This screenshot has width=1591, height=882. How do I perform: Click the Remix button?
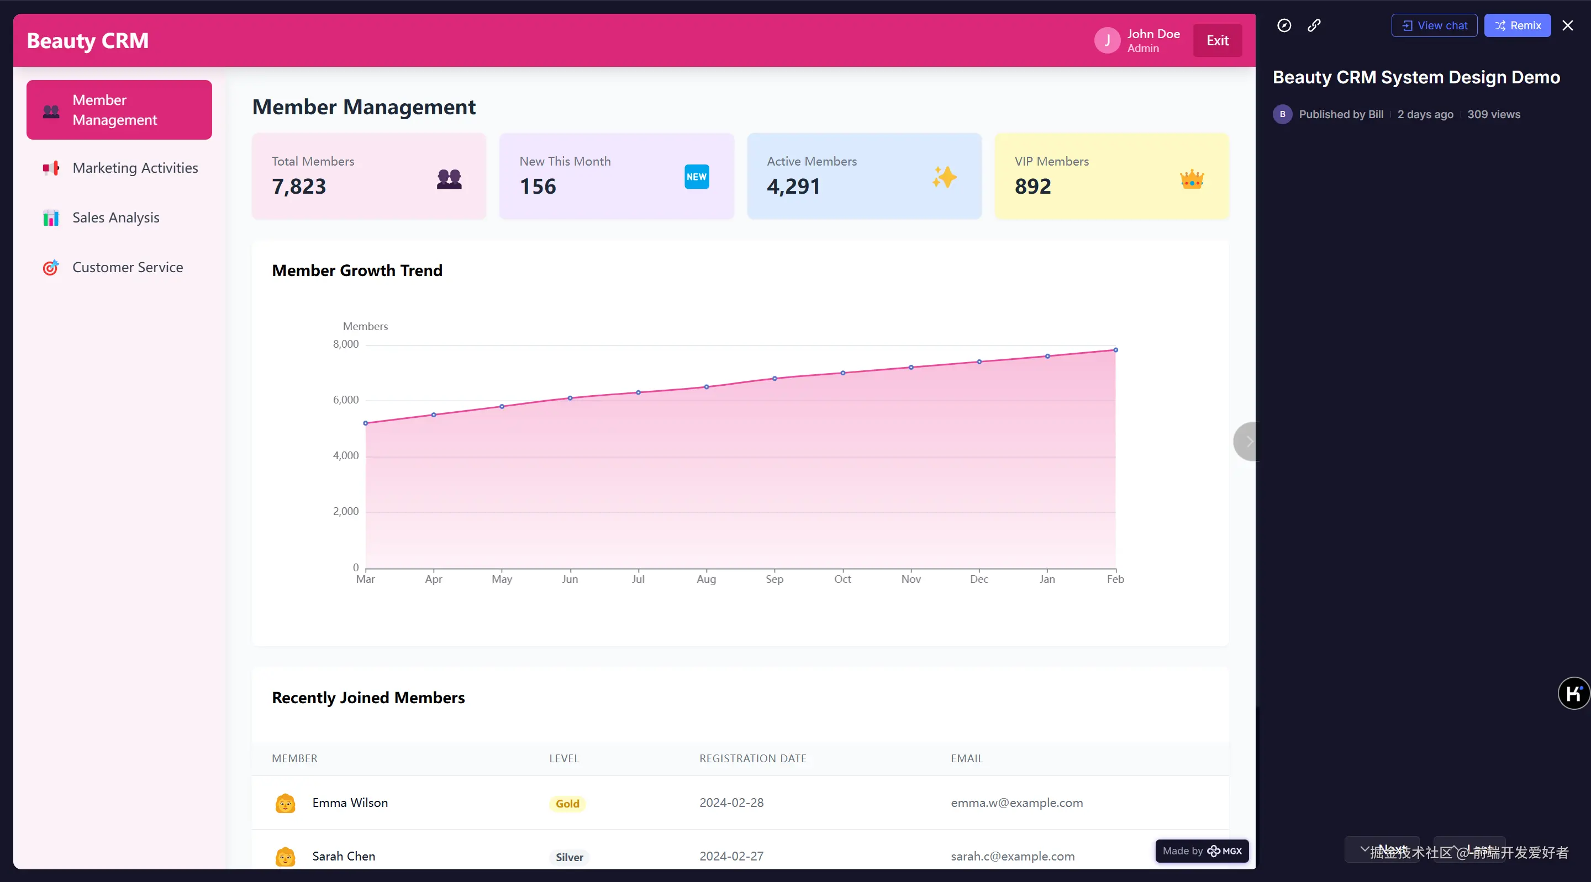pyautogui.click(x=1517, y=25)
